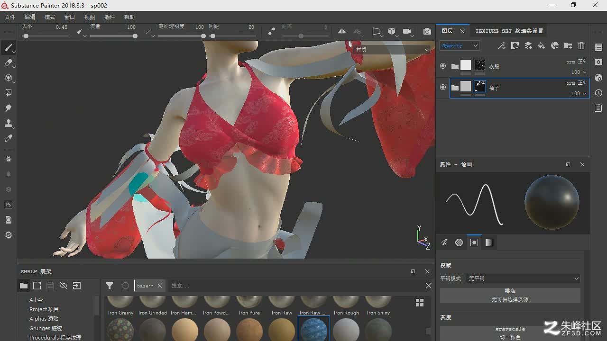Add a new fill layer
Image resolution: width=607 pixels, height=341 pixels.
(x=541, y=45)
